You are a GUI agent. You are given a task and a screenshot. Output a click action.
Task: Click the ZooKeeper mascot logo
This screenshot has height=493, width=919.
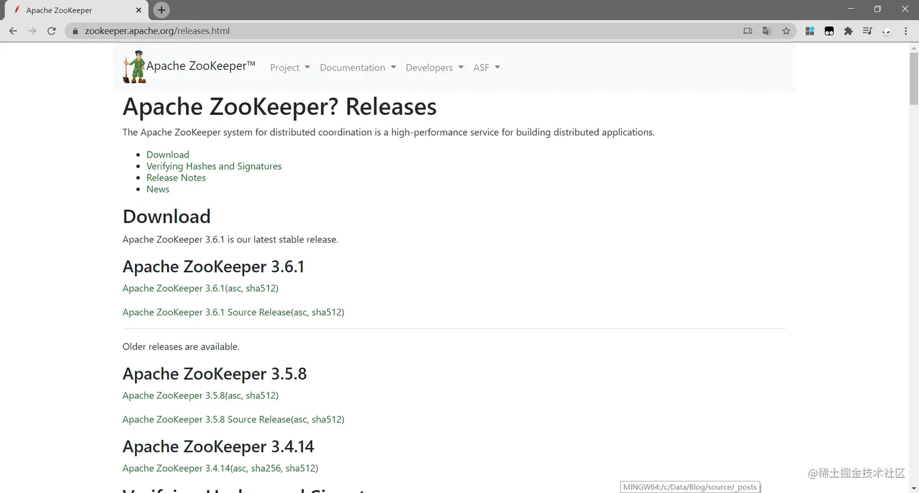134,67
